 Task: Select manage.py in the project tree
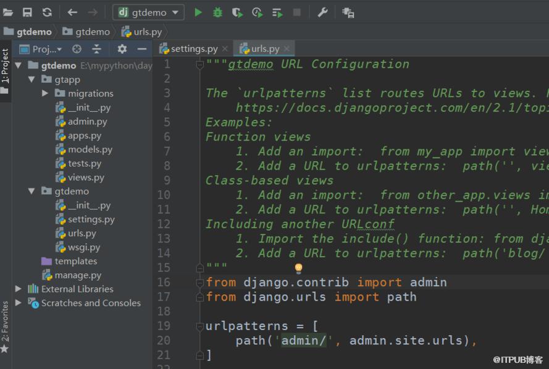pos(72,275)
